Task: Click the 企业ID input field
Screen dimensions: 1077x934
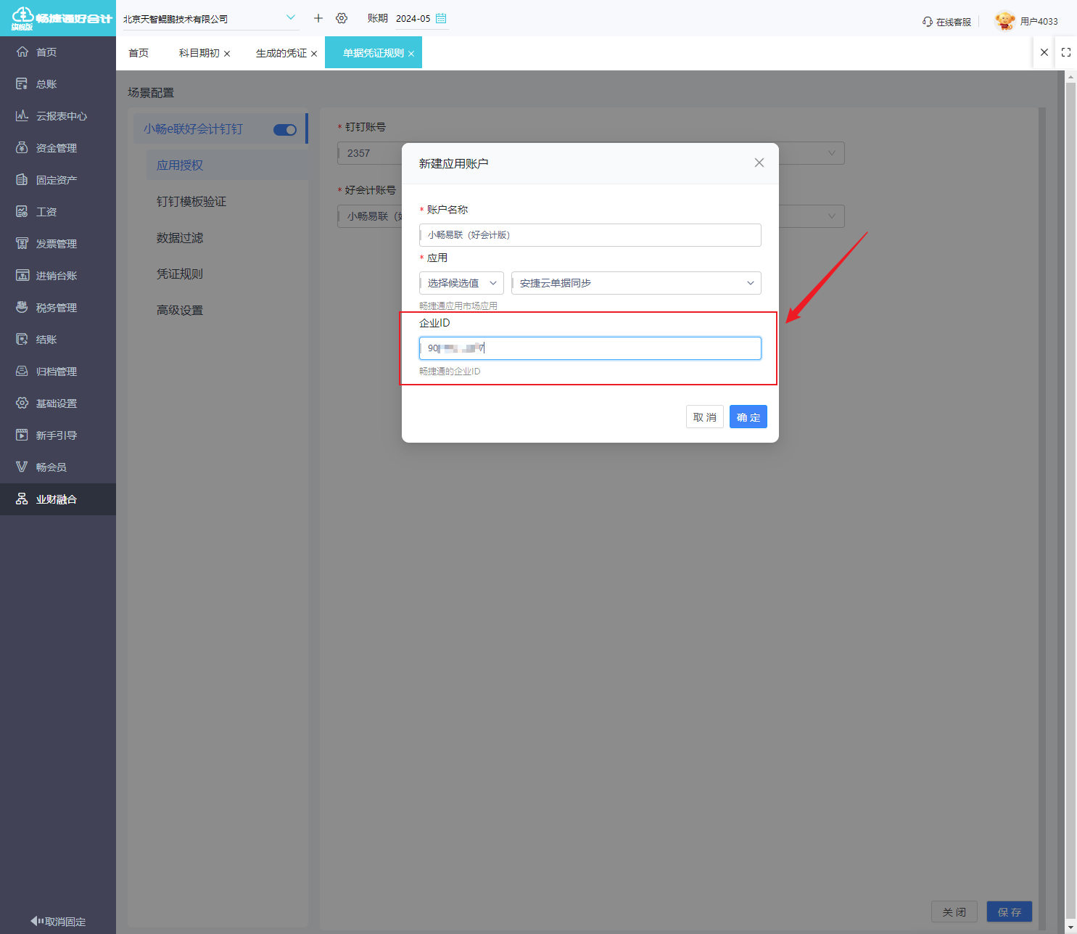Action: [590, 348]
